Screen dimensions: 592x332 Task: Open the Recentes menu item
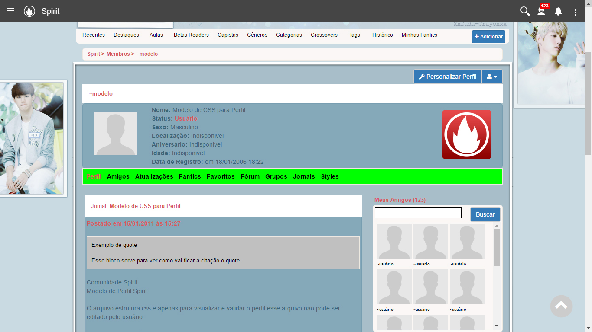tap(94, 35)
